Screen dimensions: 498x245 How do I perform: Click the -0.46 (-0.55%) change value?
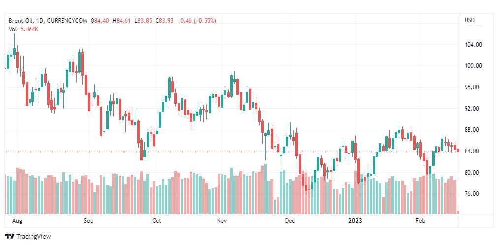tap(196, 21)
